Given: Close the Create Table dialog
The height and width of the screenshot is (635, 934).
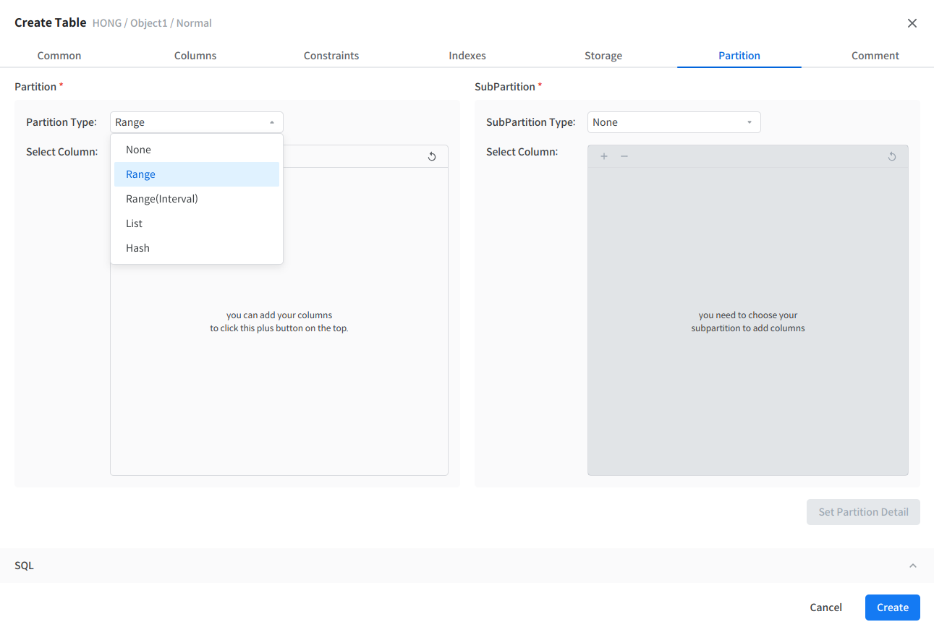Looking at the screenshot, I should click(x=912, y=23).
